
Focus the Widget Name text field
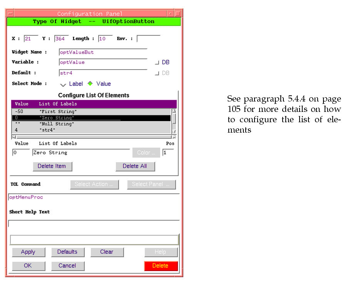pos(103,52)
